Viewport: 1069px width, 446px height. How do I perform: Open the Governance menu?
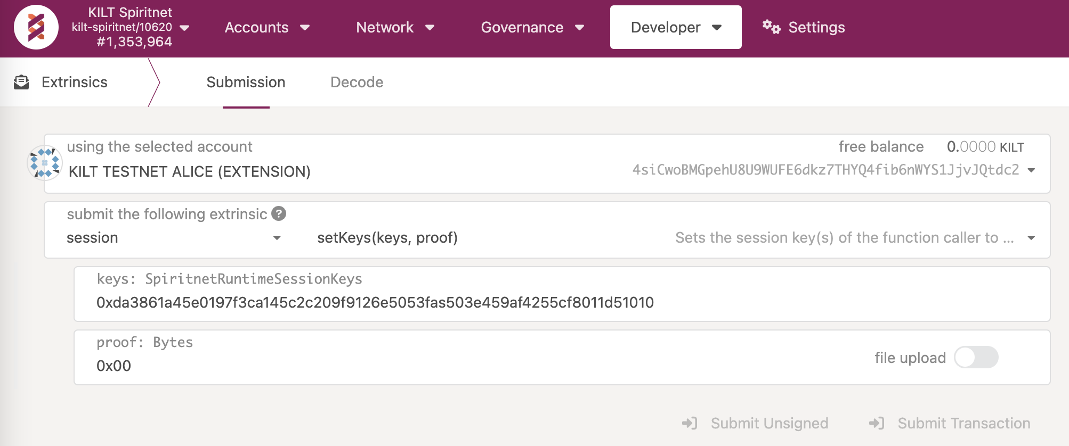point(532,27)
